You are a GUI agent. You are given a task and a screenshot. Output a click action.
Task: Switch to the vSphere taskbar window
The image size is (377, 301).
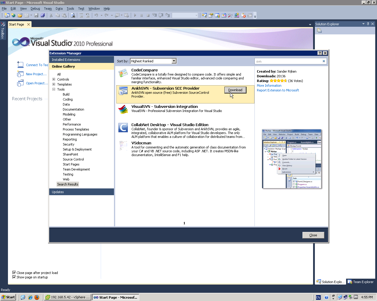point(67,297)
